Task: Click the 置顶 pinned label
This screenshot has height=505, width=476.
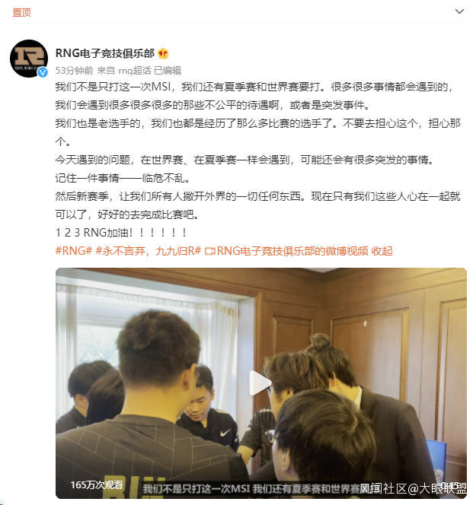Action: (x=21, y=12)
